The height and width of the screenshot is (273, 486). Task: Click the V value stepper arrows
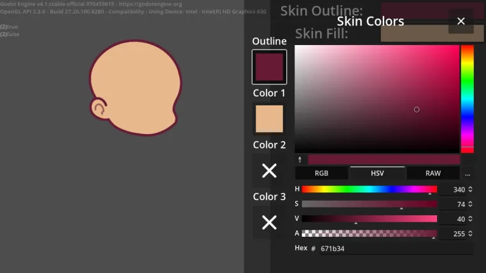[x=470, y=219]
